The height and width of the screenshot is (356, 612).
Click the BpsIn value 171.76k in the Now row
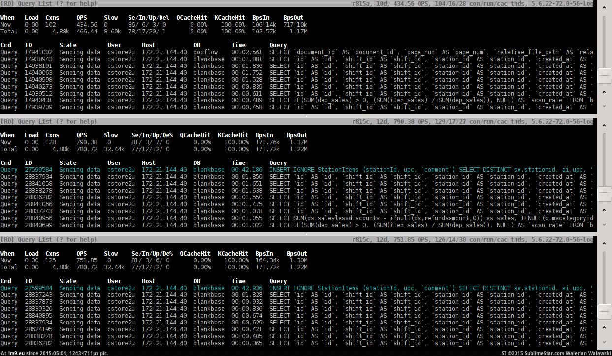267,142
